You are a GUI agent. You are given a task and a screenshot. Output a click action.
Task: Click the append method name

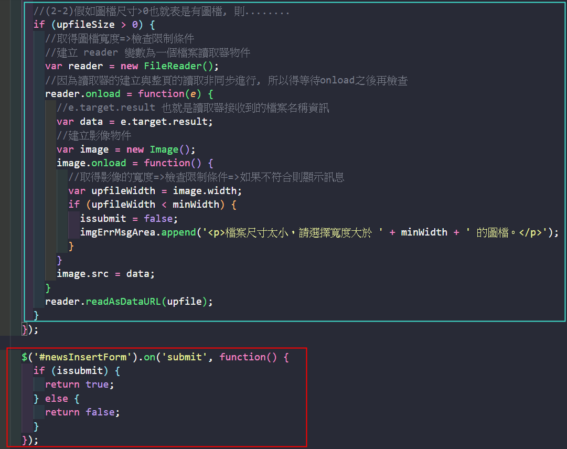point(178,232)
